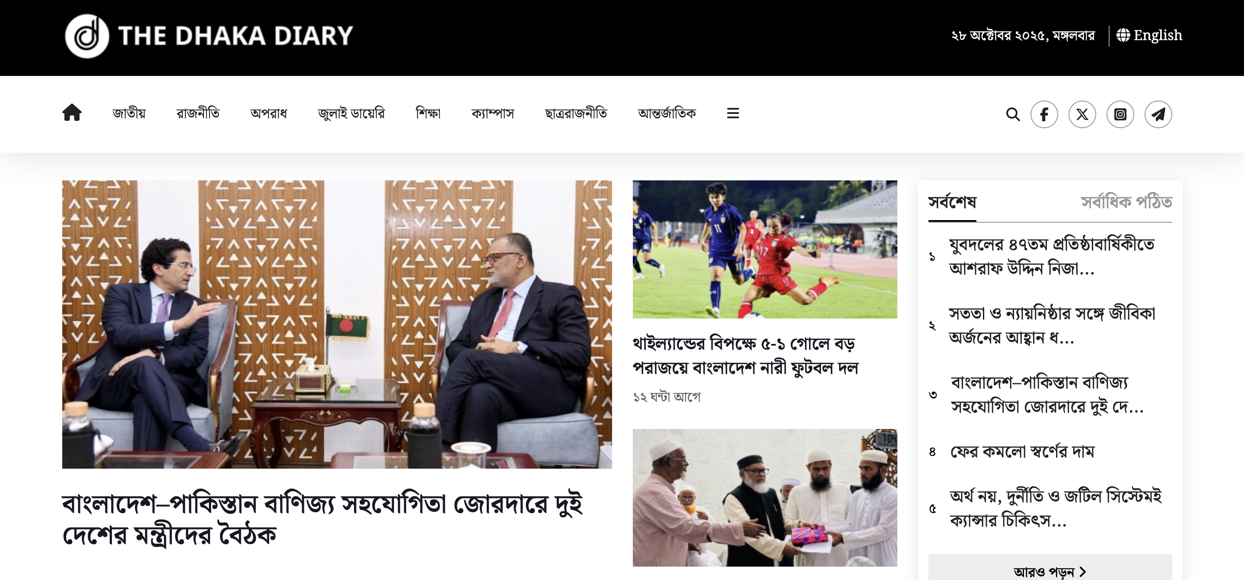
Task: Open the জুলাই ডায়েরি menu item
Action: (x=351, y=113)
